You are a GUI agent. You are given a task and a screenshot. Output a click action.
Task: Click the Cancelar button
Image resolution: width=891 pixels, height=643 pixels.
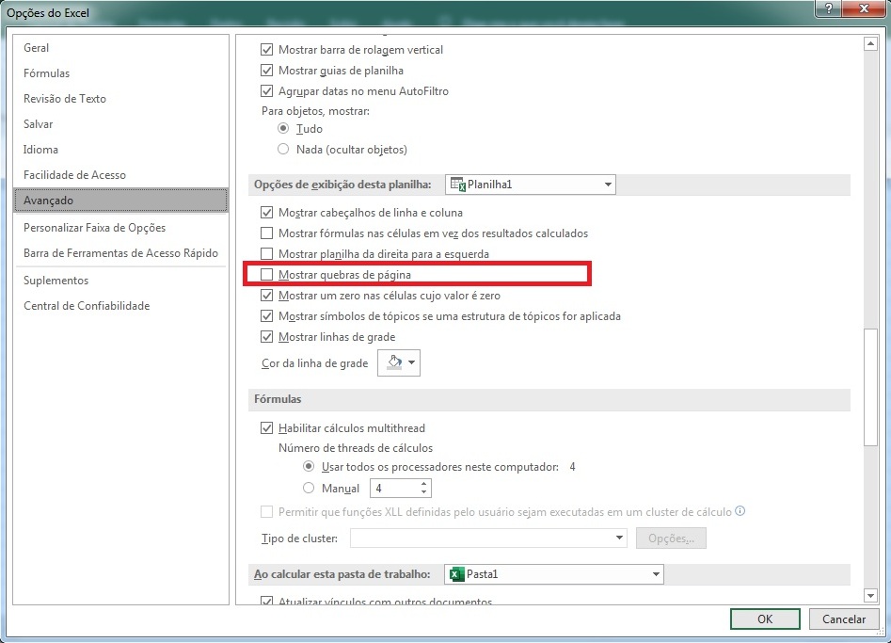click(x=844, y=619)
